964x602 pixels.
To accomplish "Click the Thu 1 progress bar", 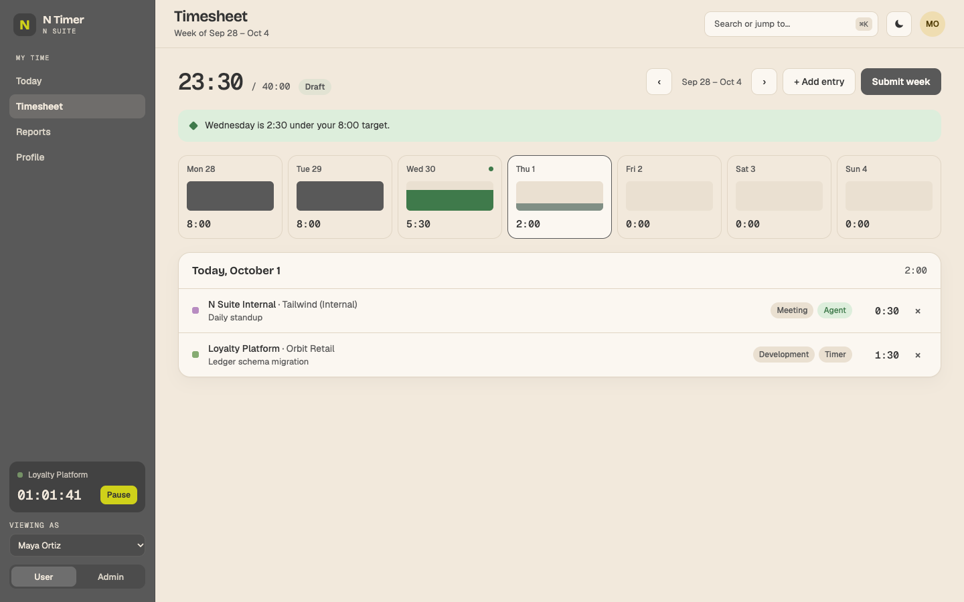I will (x=560, y=196).
